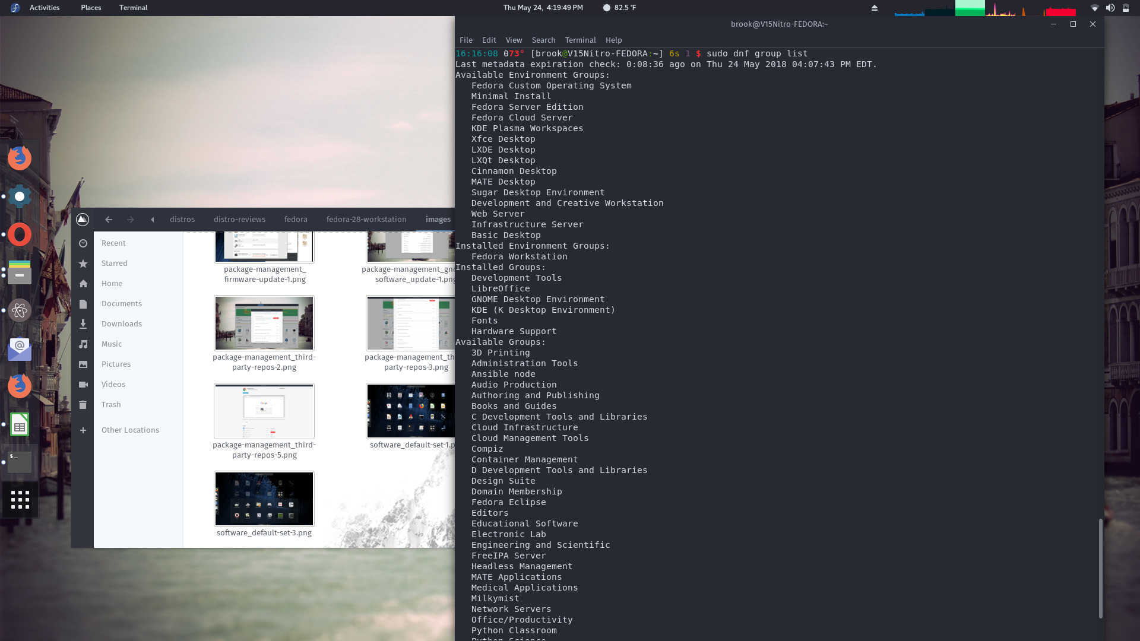The image size is (1140, 641).
Task: Navigate to fedora folder in the path bar
Action: pyautogui.click(x=296, y=220)
